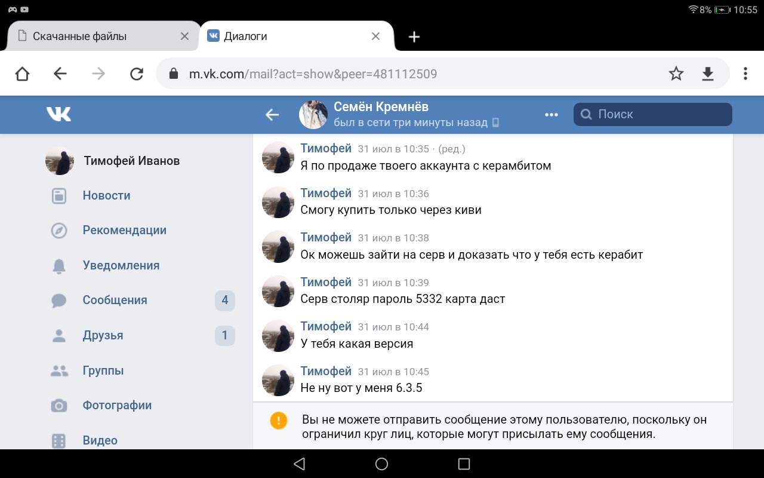The image size is (764, 478).
Task: Open Друзья person icon
Action: (x=59, y=336)
